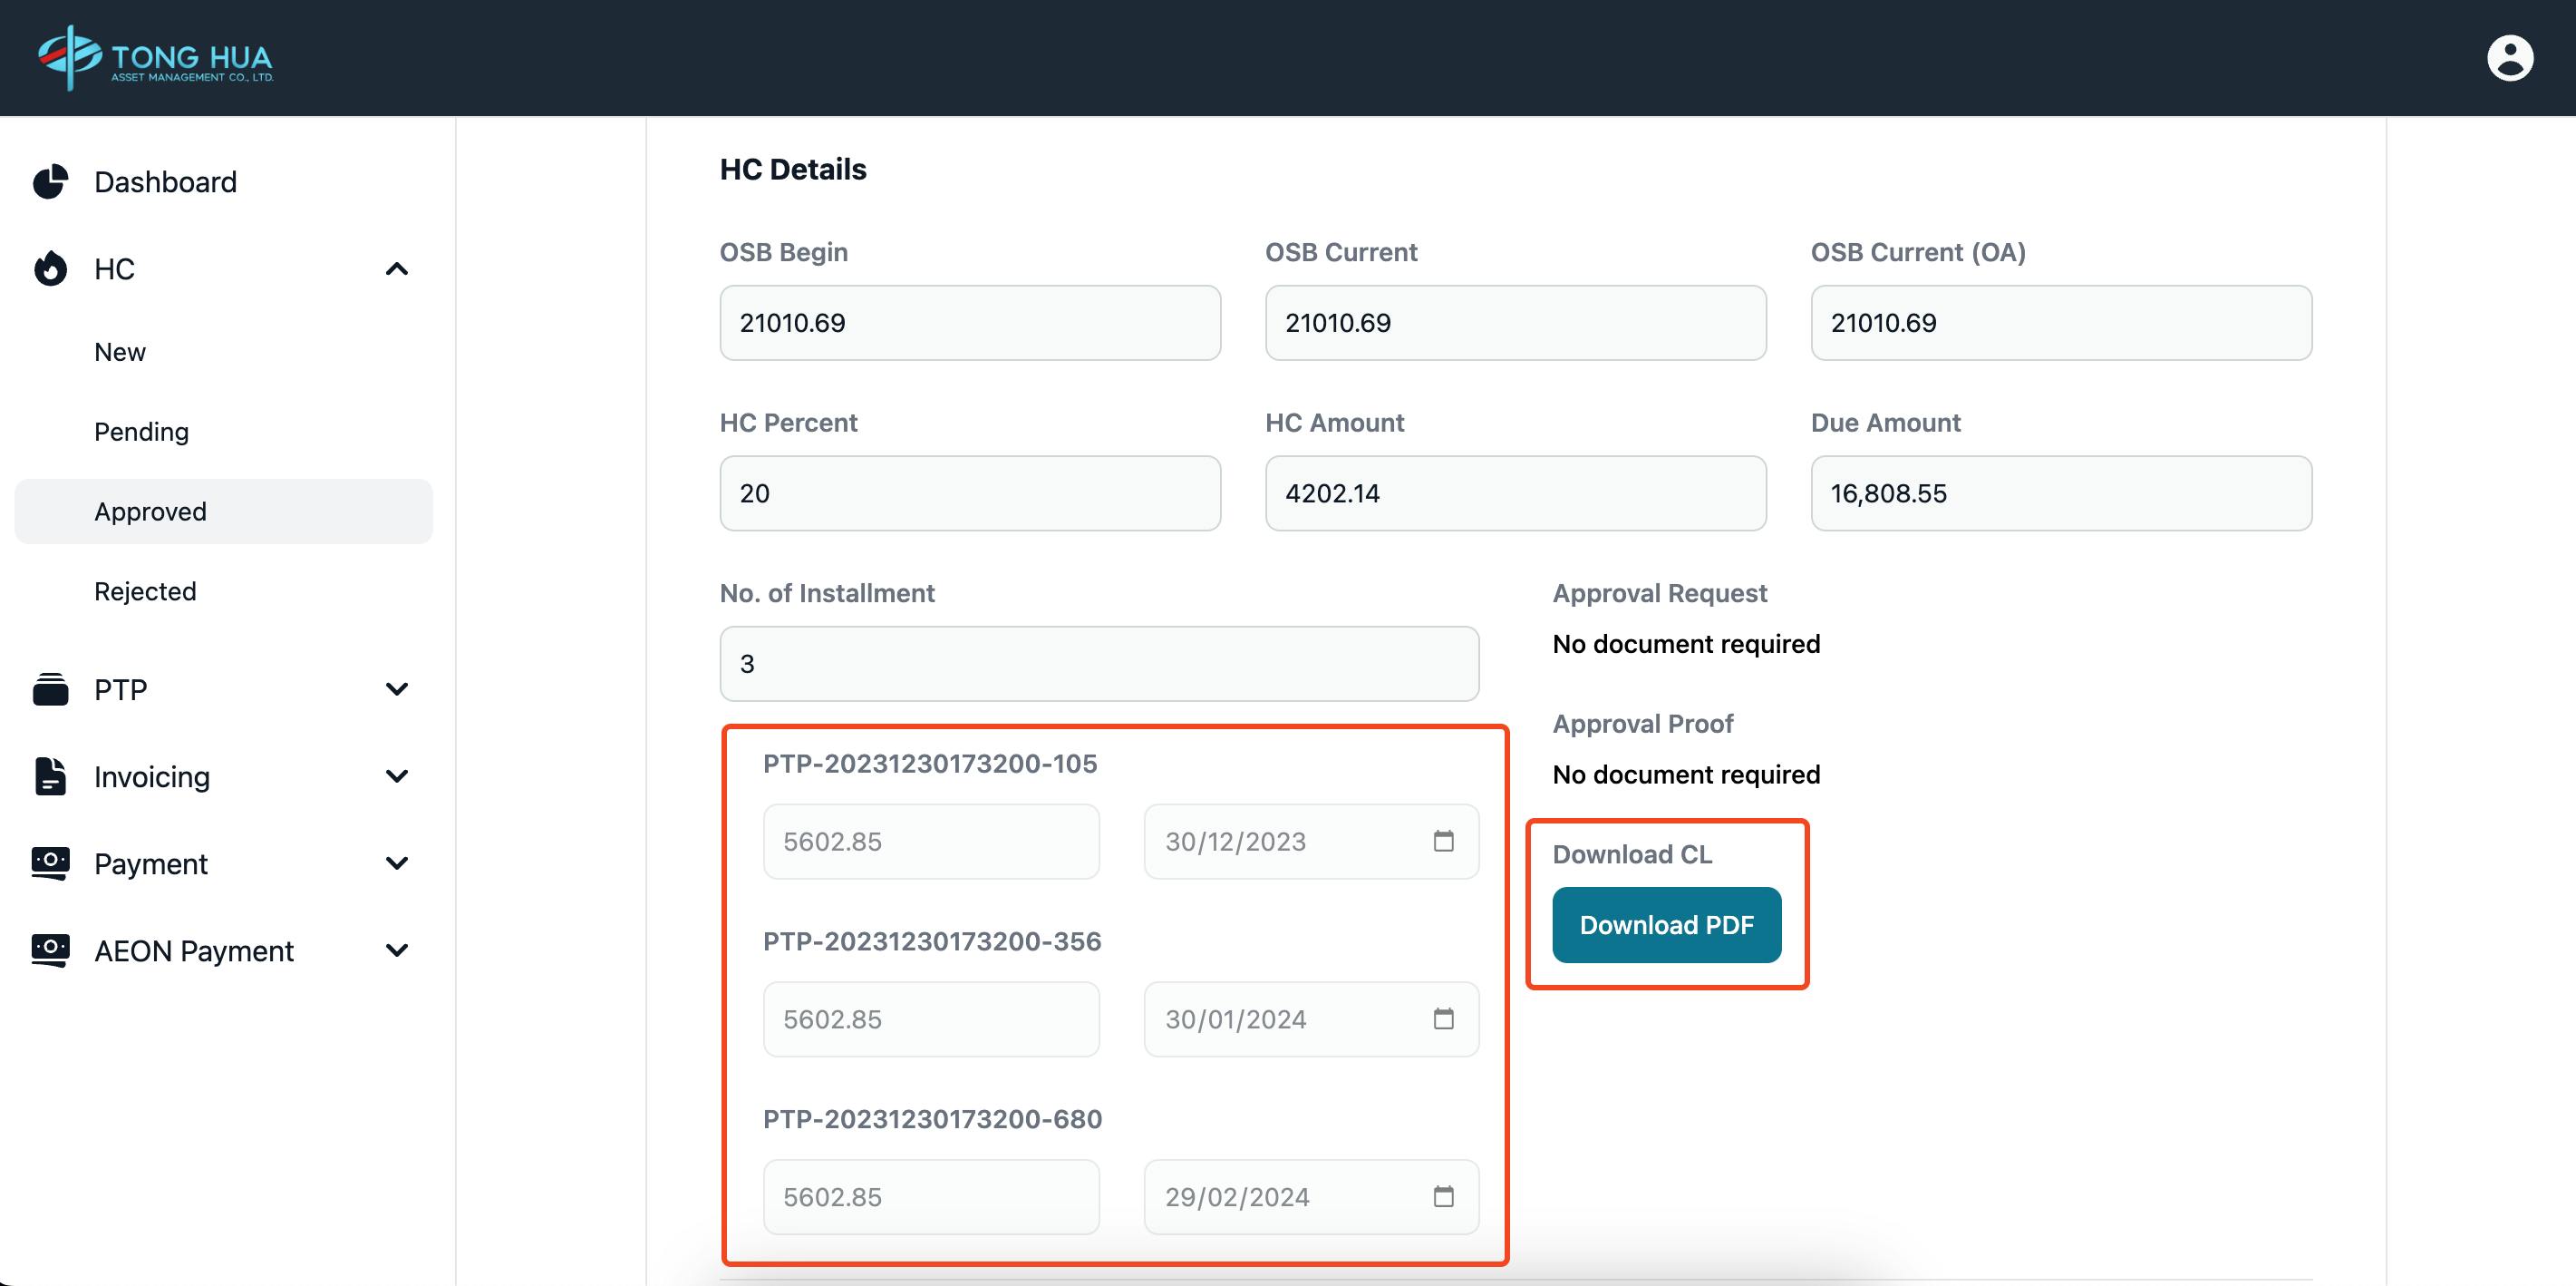This screenshot has width=2576, height=1286.
Task: Open the AEON Payment menu item
Action: click(194, 950)
